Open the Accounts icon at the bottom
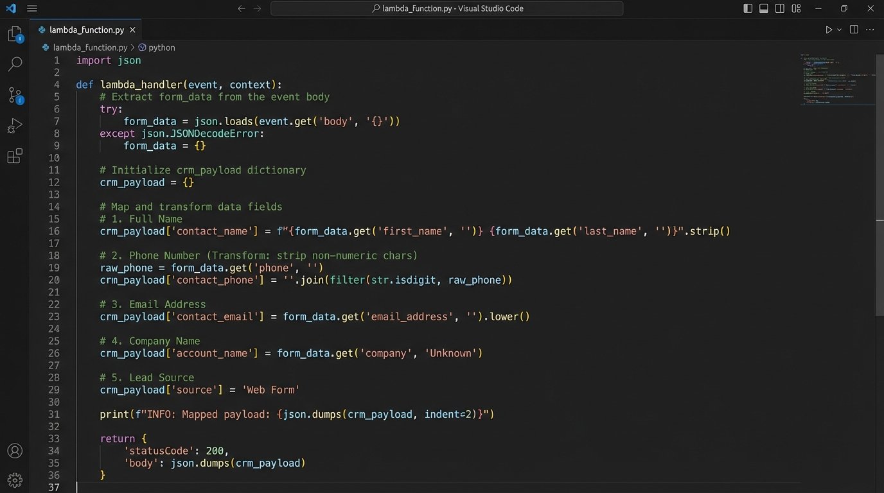This screenshot has width=884, height=493. pyautogui.click(x=15, y=451)
